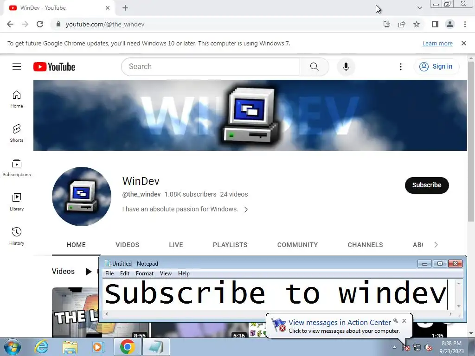Screen dimensions: 475x356
Task: Expand the channel description chevron
Action: click(246, 210)
